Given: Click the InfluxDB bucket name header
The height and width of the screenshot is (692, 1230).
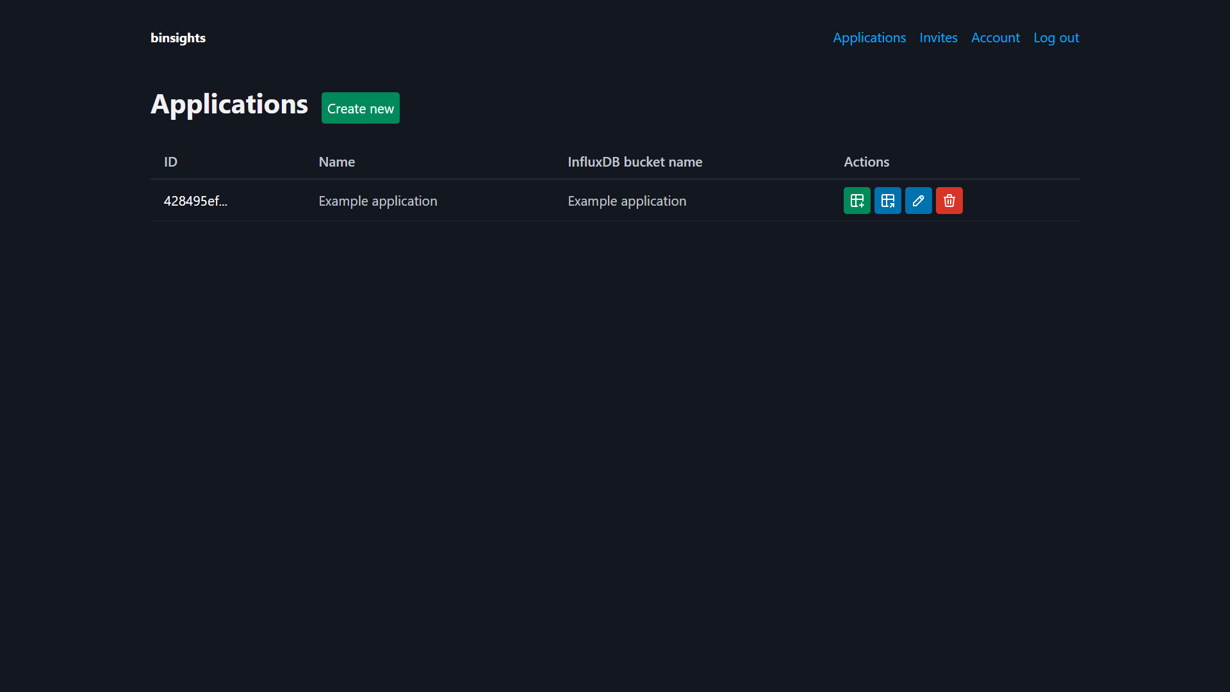Looking at the screenshot, I should coord(634,161).
